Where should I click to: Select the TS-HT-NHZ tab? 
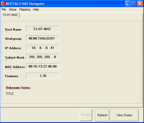click(x=10, y=15)
